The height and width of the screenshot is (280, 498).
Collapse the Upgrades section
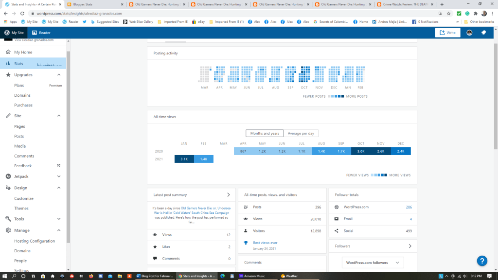coord(59,75)
